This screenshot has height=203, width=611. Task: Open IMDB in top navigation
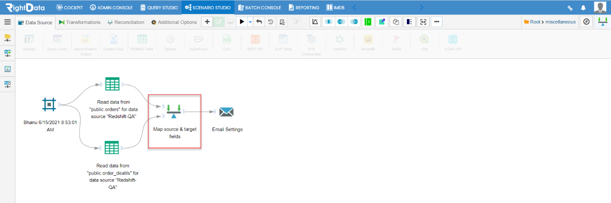335,7
